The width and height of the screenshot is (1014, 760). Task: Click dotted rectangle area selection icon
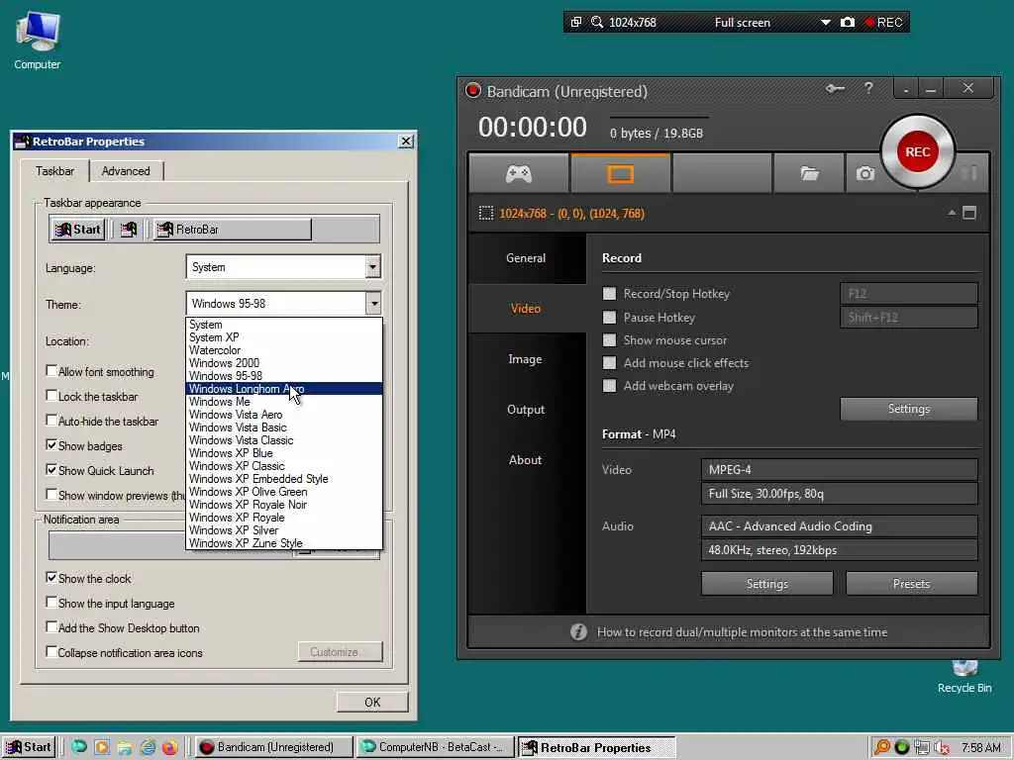(485, 214)
